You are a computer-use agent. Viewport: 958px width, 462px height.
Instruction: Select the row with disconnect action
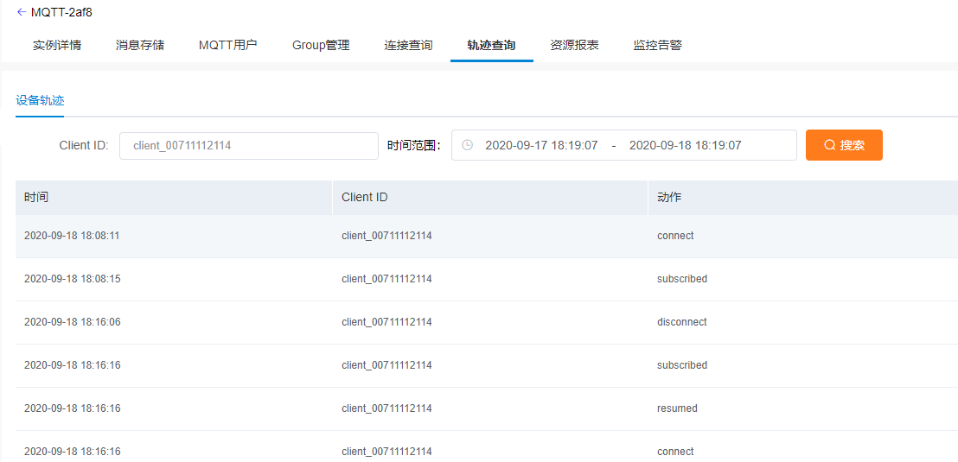coord(484,322)
